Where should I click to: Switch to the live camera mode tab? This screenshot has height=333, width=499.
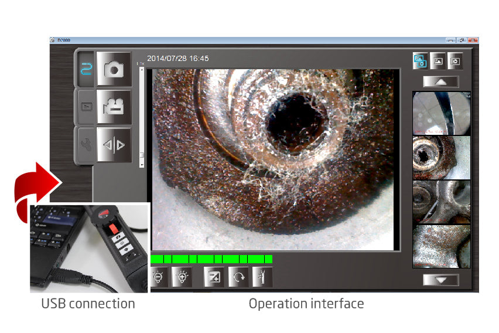pyautogui.click(x=86, y=69)
